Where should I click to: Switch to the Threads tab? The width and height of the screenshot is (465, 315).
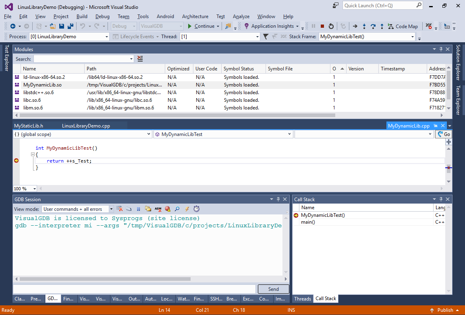(303, 299)
